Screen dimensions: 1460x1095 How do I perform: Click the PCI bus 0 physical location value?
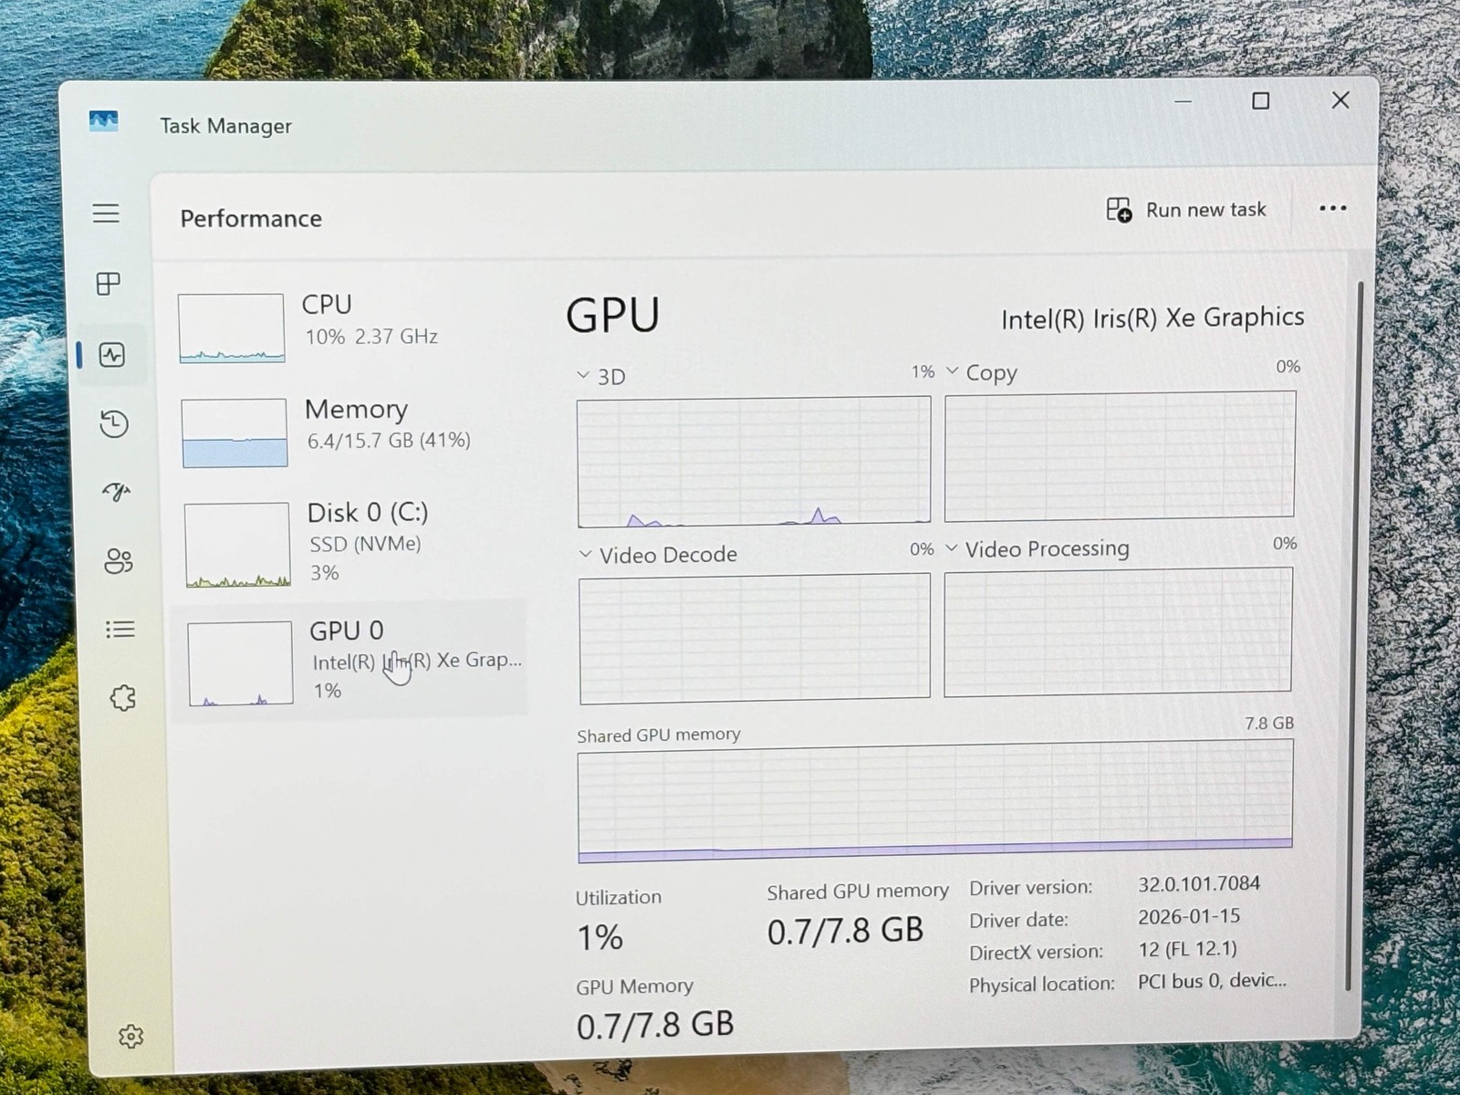1212,981
